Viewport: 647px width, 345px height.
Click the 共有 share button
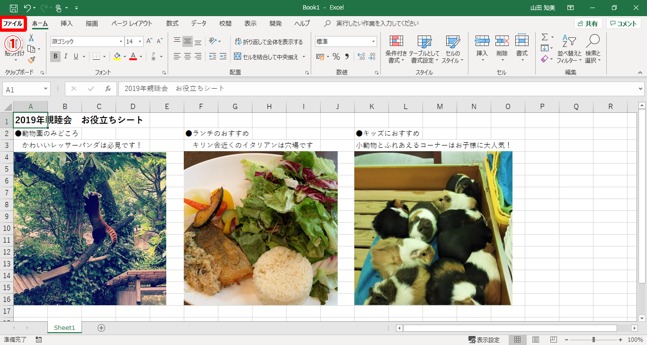point(588,24)
